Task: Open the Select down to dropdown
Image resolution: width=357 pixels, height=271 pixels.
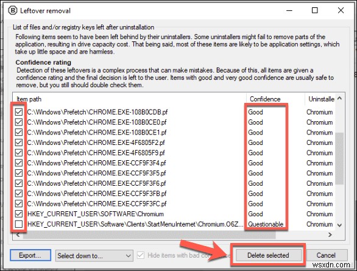Action: 94,256
